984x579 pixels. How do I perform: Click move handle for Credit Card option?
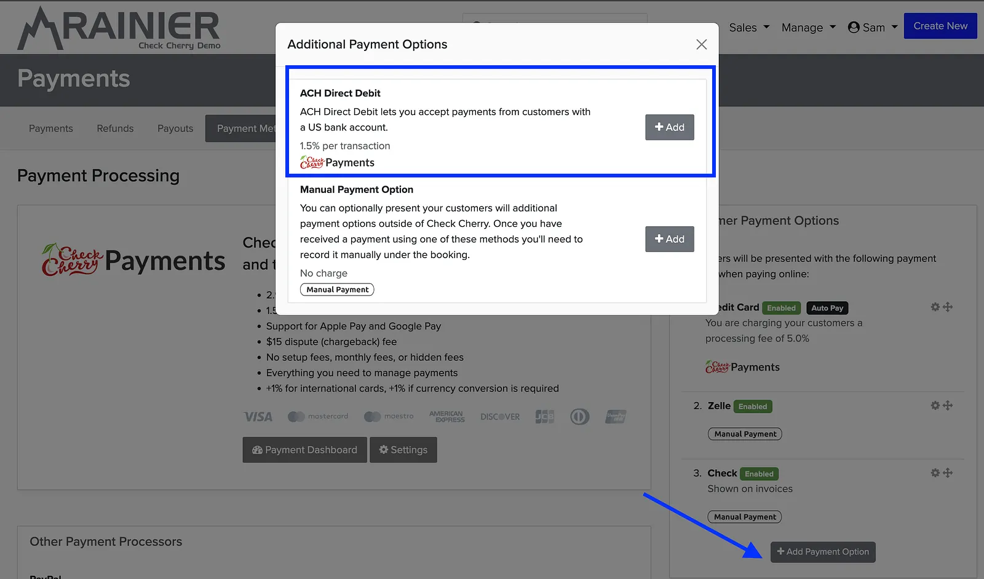[x=948, y=307]
